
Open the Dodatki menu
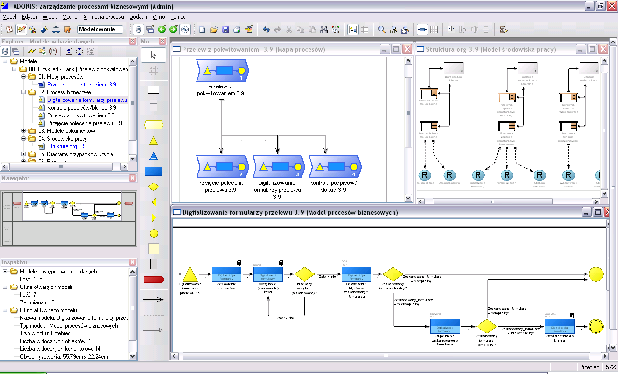138,17
